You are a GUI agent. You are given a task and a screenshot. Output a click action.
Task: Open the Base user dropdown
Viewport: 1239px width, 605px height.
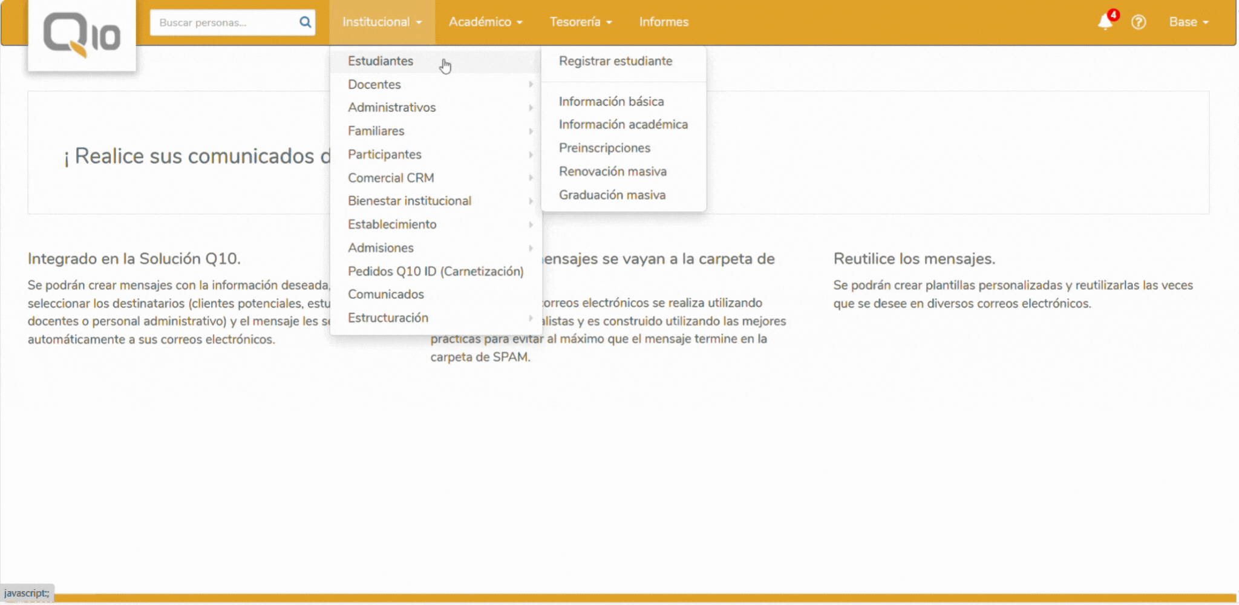click(x=1188, y=22)
